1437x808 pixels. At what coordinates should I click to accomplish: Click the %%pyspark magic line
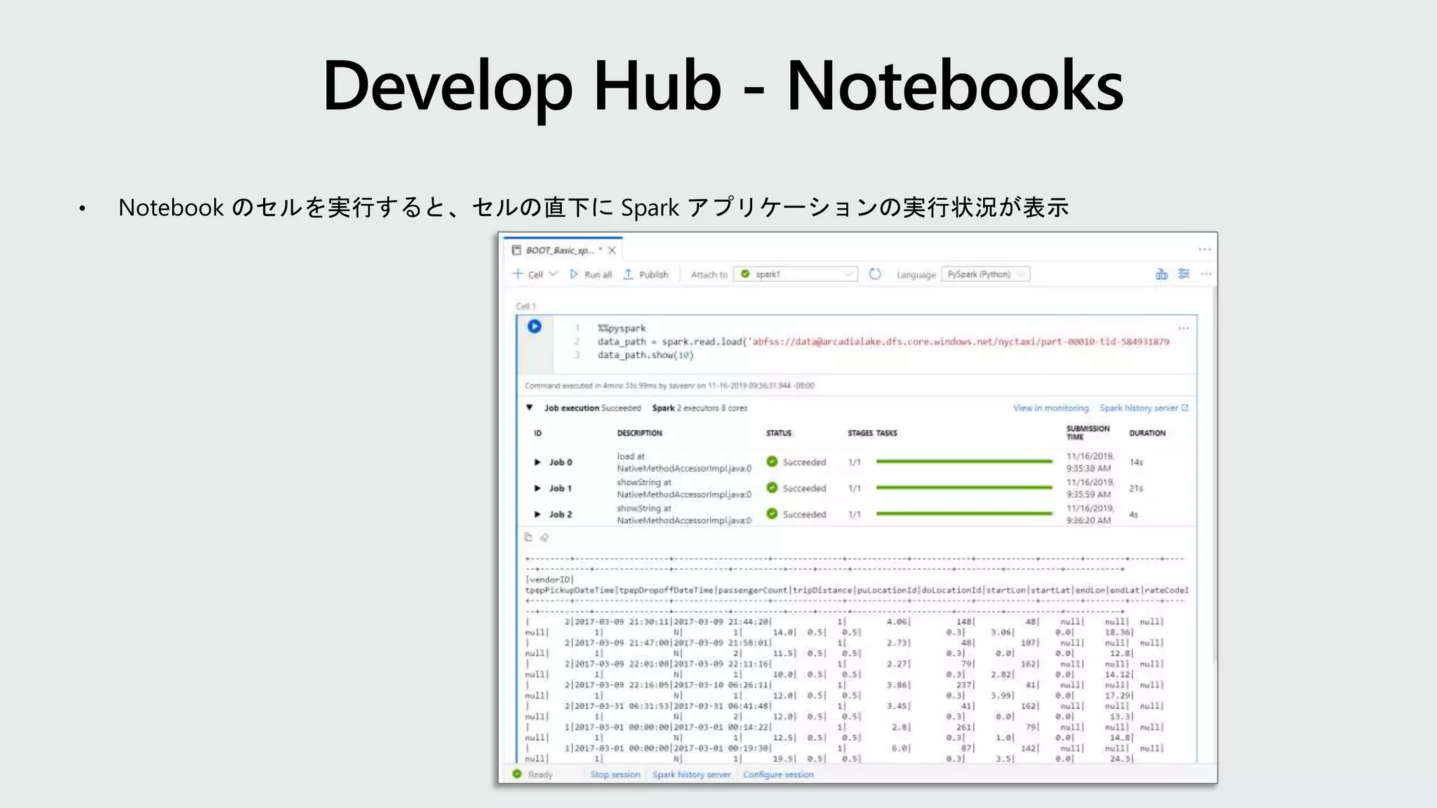[622, 328]
